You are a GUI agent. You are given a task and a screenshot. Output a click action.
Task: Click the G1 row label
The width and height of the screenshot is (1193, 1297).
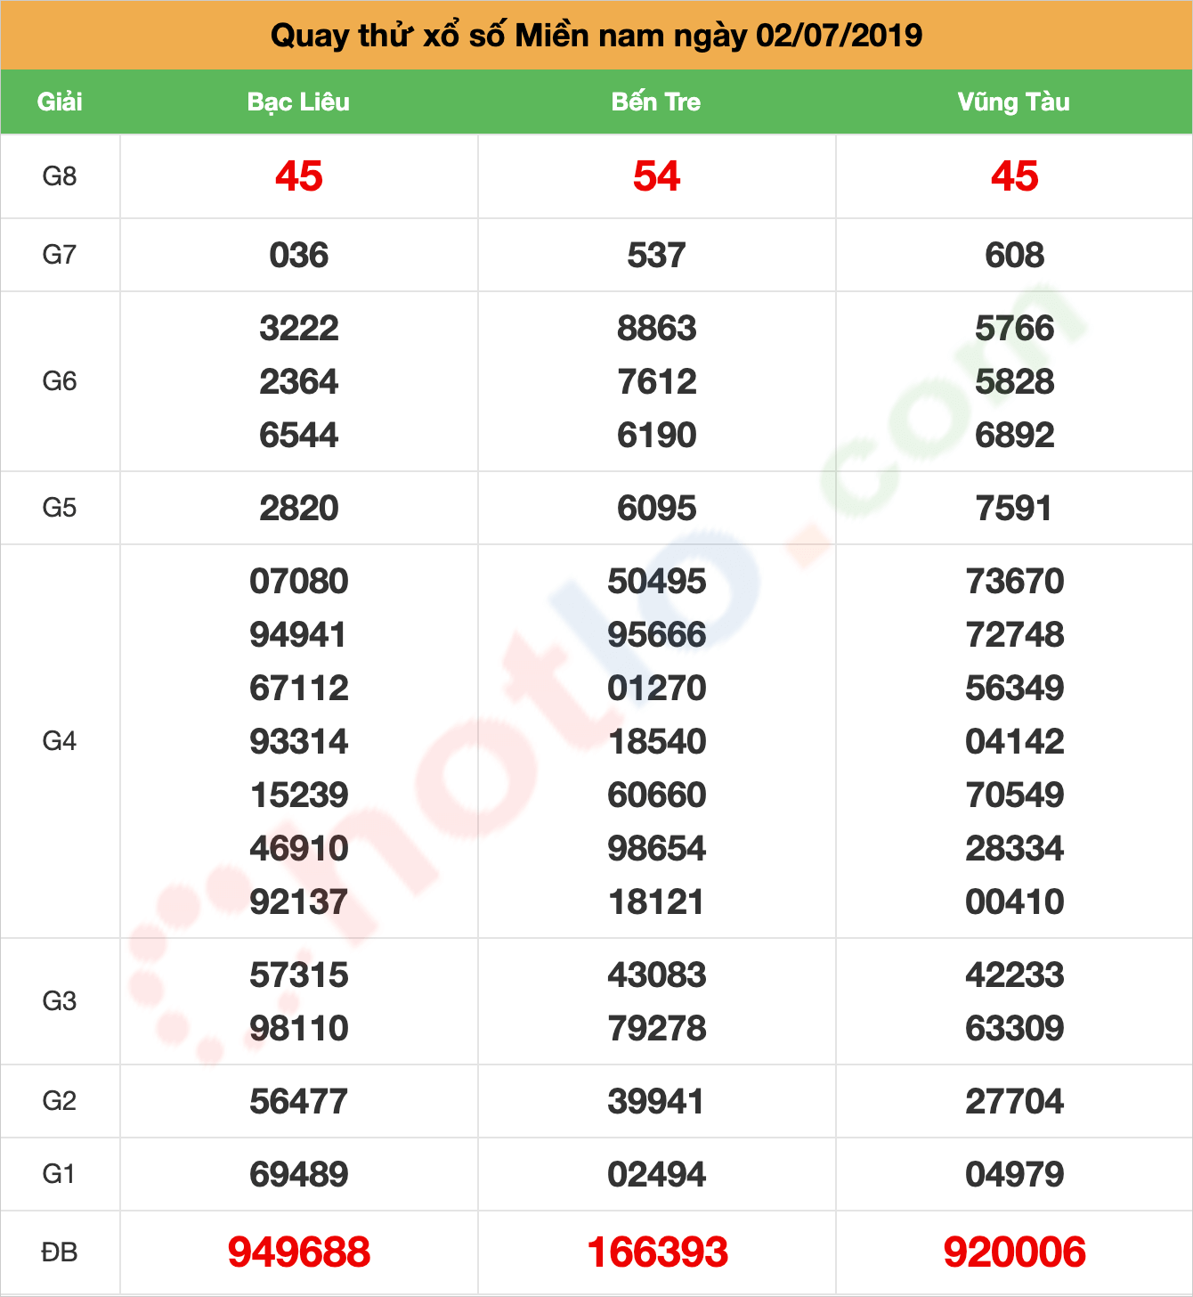60,1174
